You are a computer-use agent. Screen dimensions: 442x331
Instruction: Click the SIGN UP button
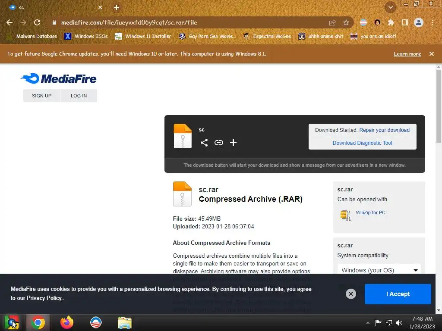tap(42, 96)
